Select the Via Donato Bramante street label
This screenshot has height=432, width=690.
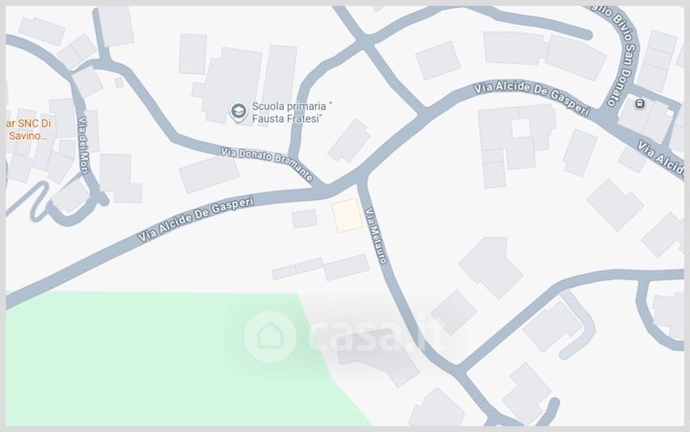[x=267, y=163]
